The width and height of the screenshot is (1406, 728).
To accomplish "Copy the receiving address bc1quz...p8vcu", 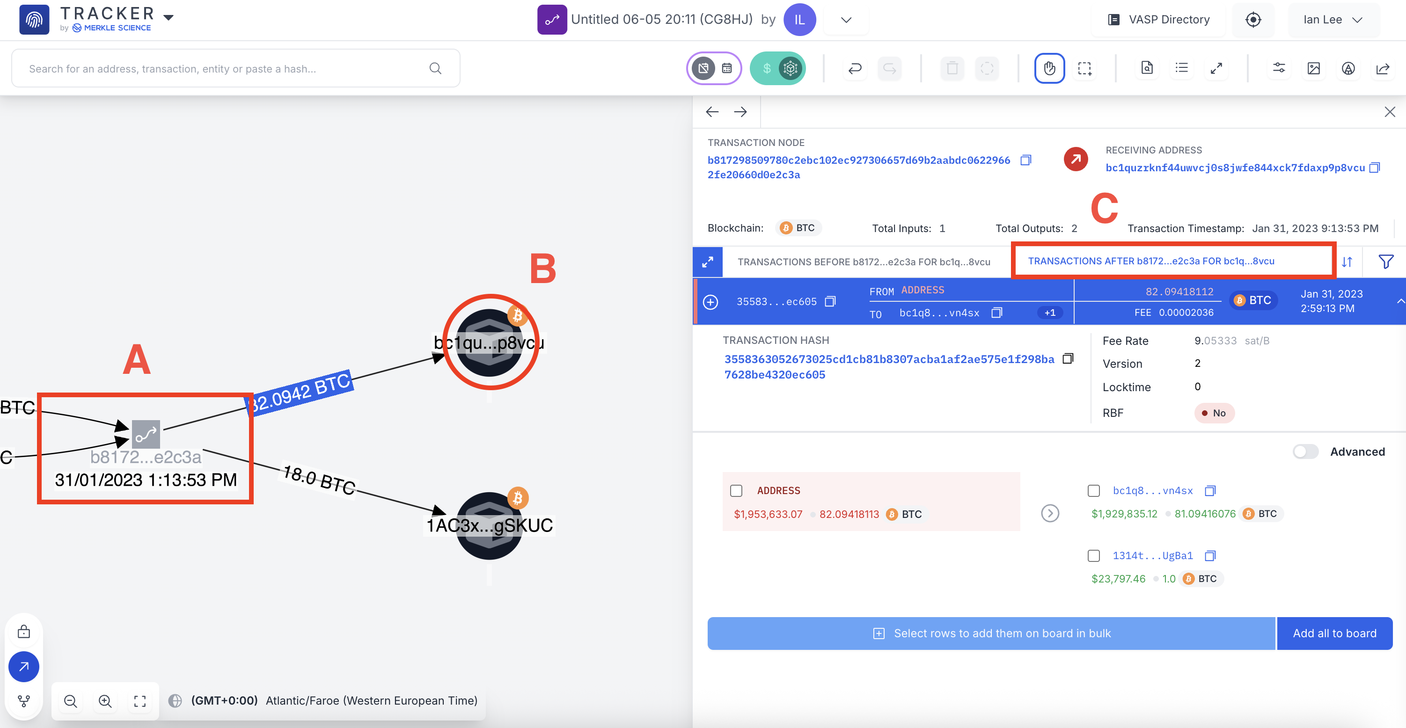I will [x=1375, y=167].
